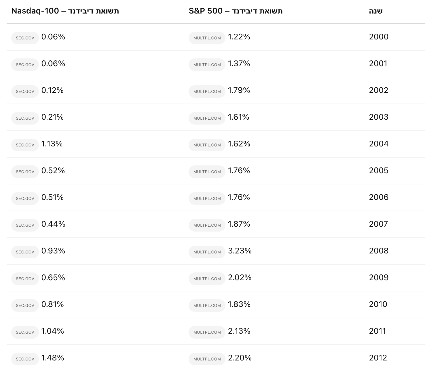The image size is (425, 378).
Task: Click the SEC.GOV chip in the 2010 row
Action: click(x=25, y=306)
